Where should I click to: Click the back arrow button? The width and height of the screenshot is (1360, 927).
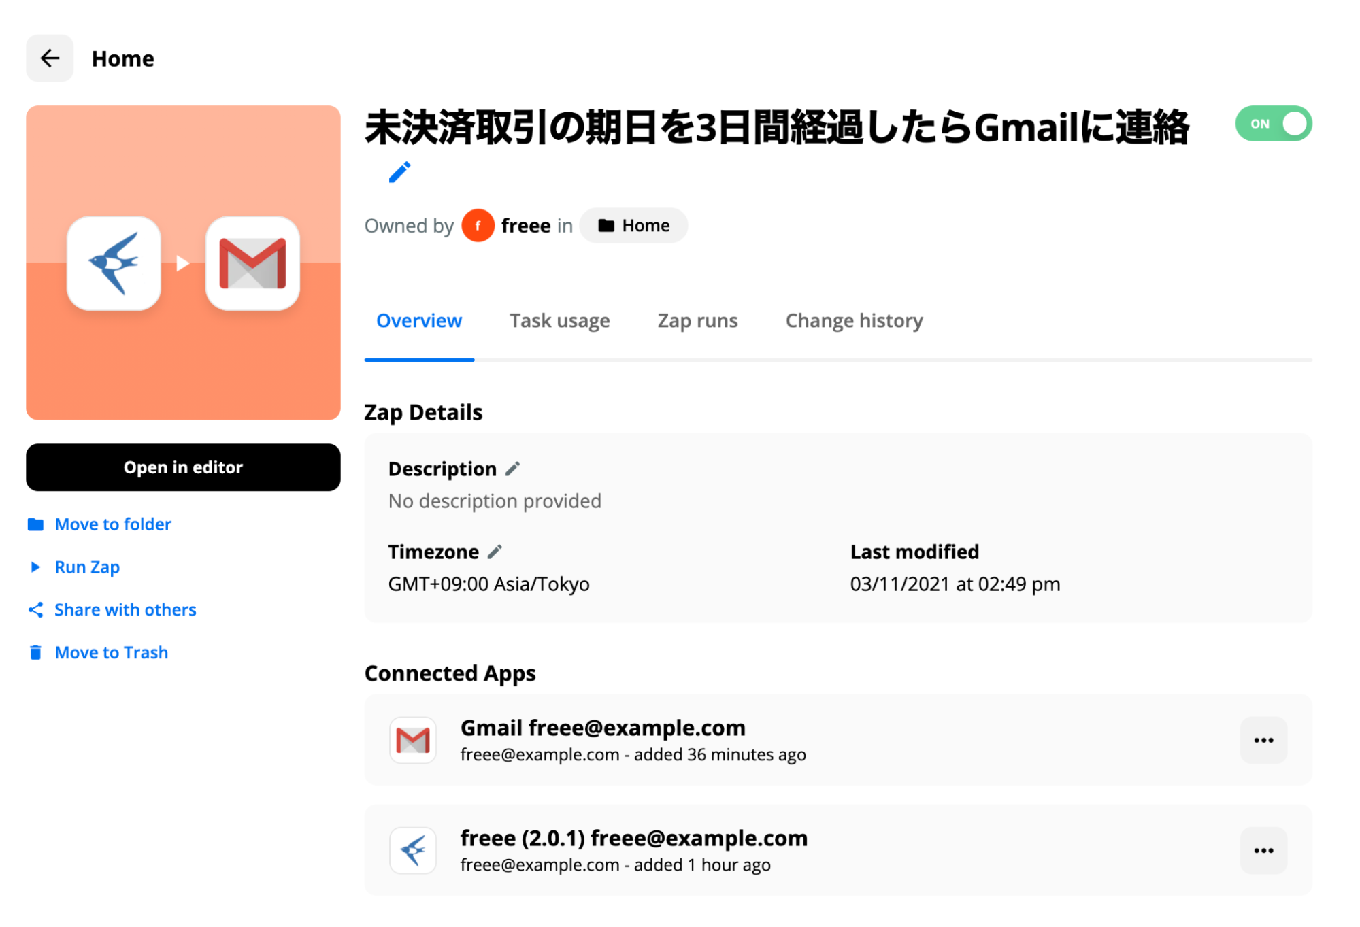tap(50, 58)
